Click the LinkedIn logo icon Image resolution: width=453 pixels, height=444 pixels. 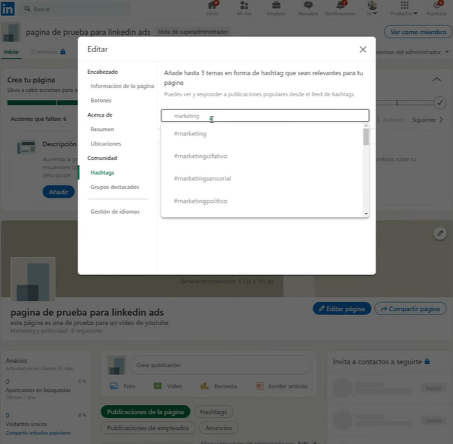(x=8, y=9)
